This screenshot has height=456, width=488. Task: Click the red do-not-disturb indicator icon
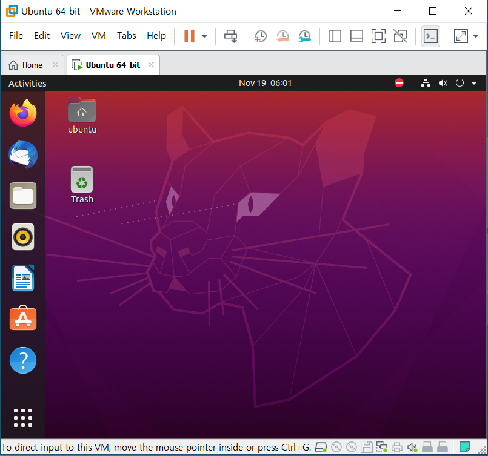pyautogui.click(x=399, y=83)
